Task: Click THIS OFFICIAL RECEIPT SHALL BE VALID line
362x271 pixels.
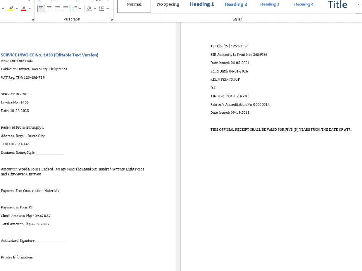Action: [x=281, y=129]
